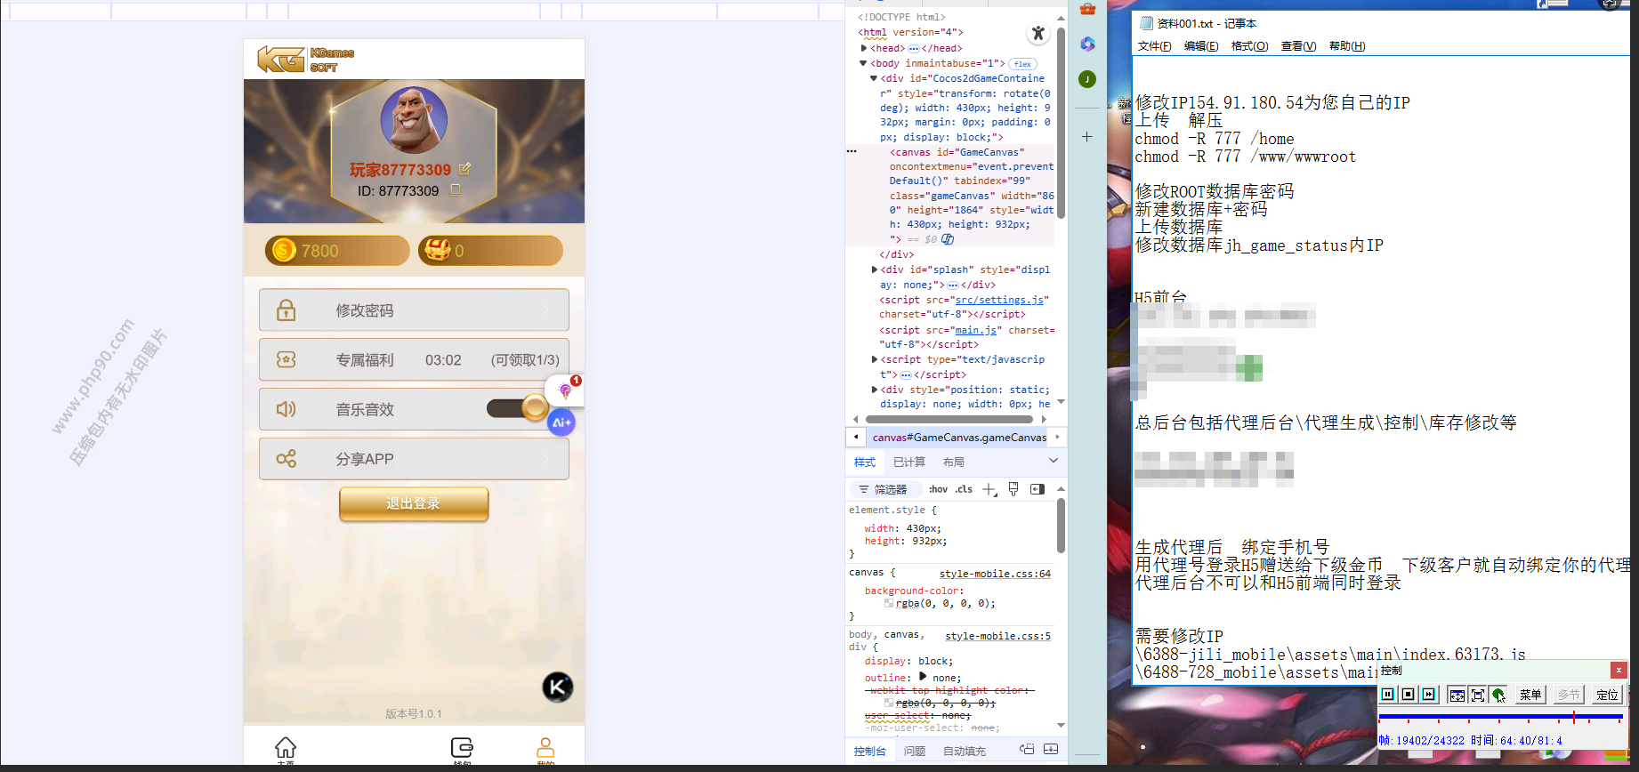Expand more tabs chevron in styles pane
This screenshot has height=772, width=1639.
(x=1054, y=461)
